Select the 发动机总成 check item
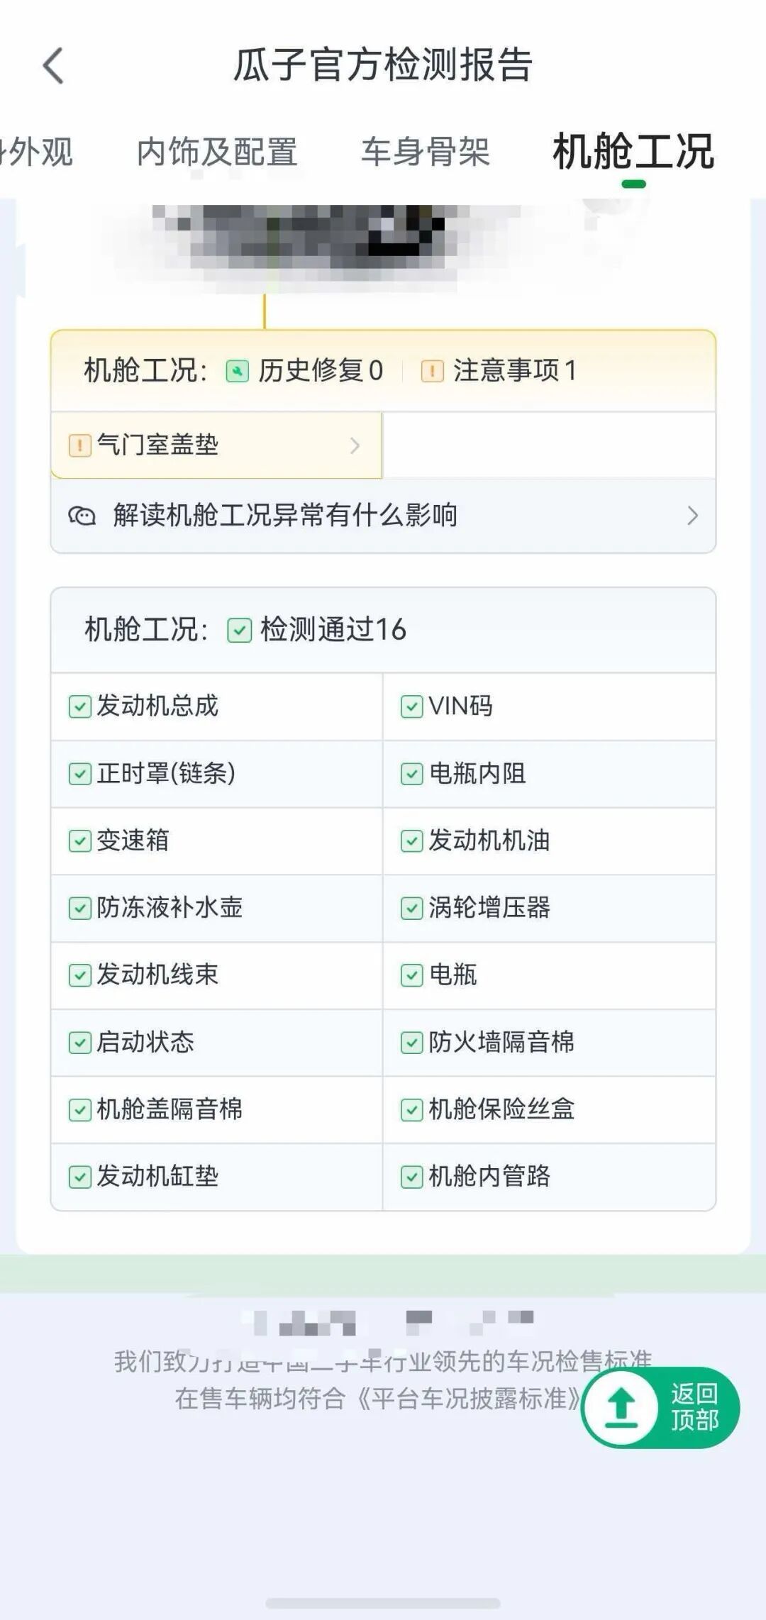 (217, 706)
